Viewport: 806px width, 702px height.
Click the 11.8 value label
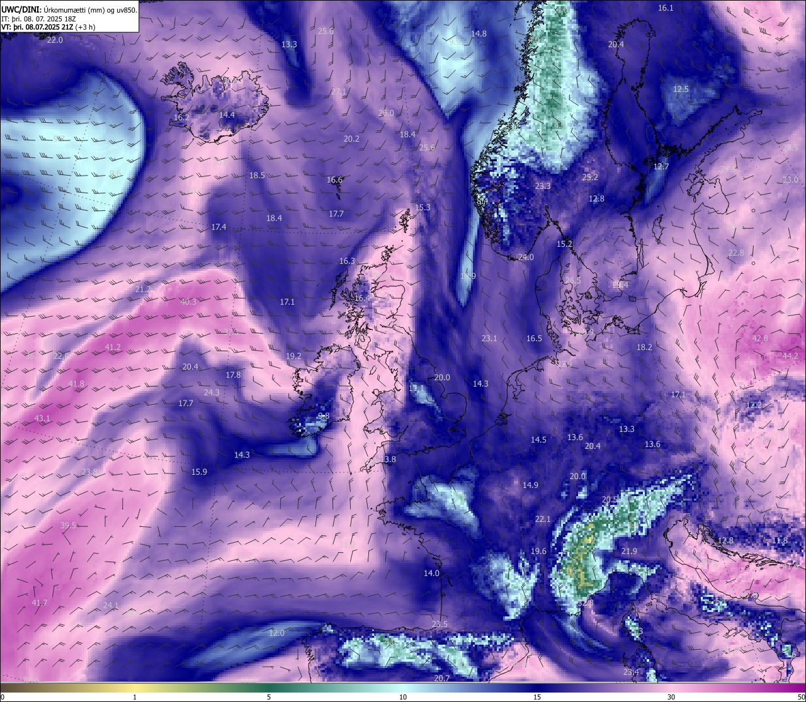tap(780, 541)
